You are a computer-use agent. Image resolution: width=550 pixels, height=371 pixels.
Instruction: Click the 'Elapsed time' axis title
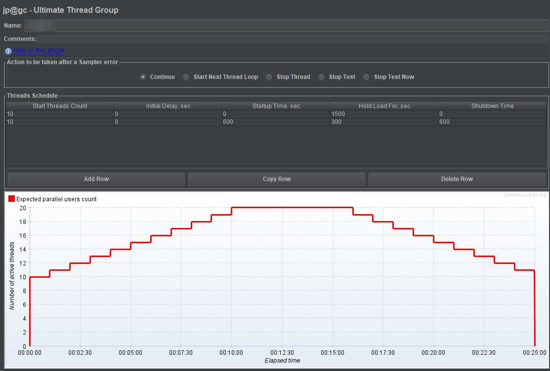pyautogui.click(x=282, y=361)
